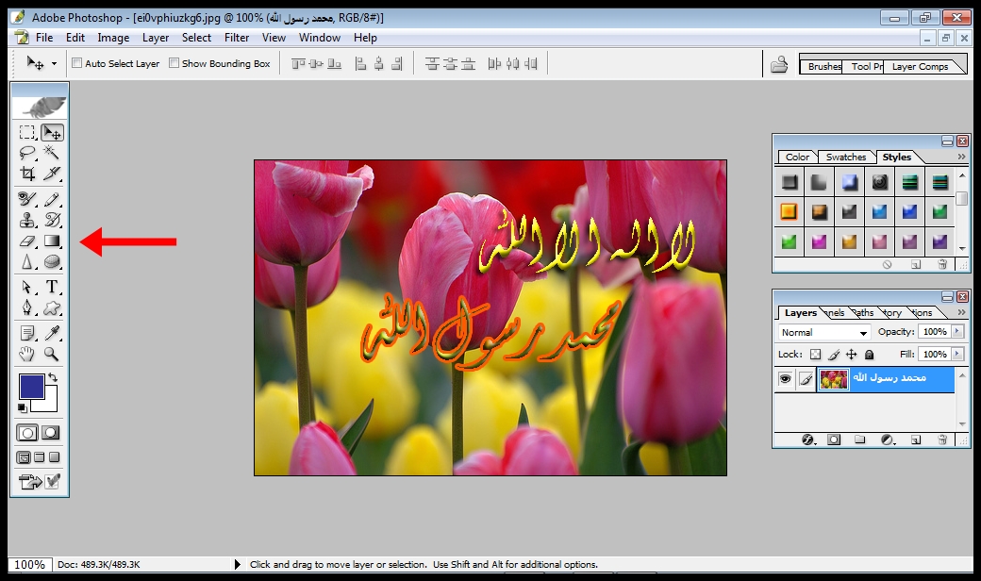Open the Filter menu
The height and width of the screenshot is (581, 981).
(237, 38)
